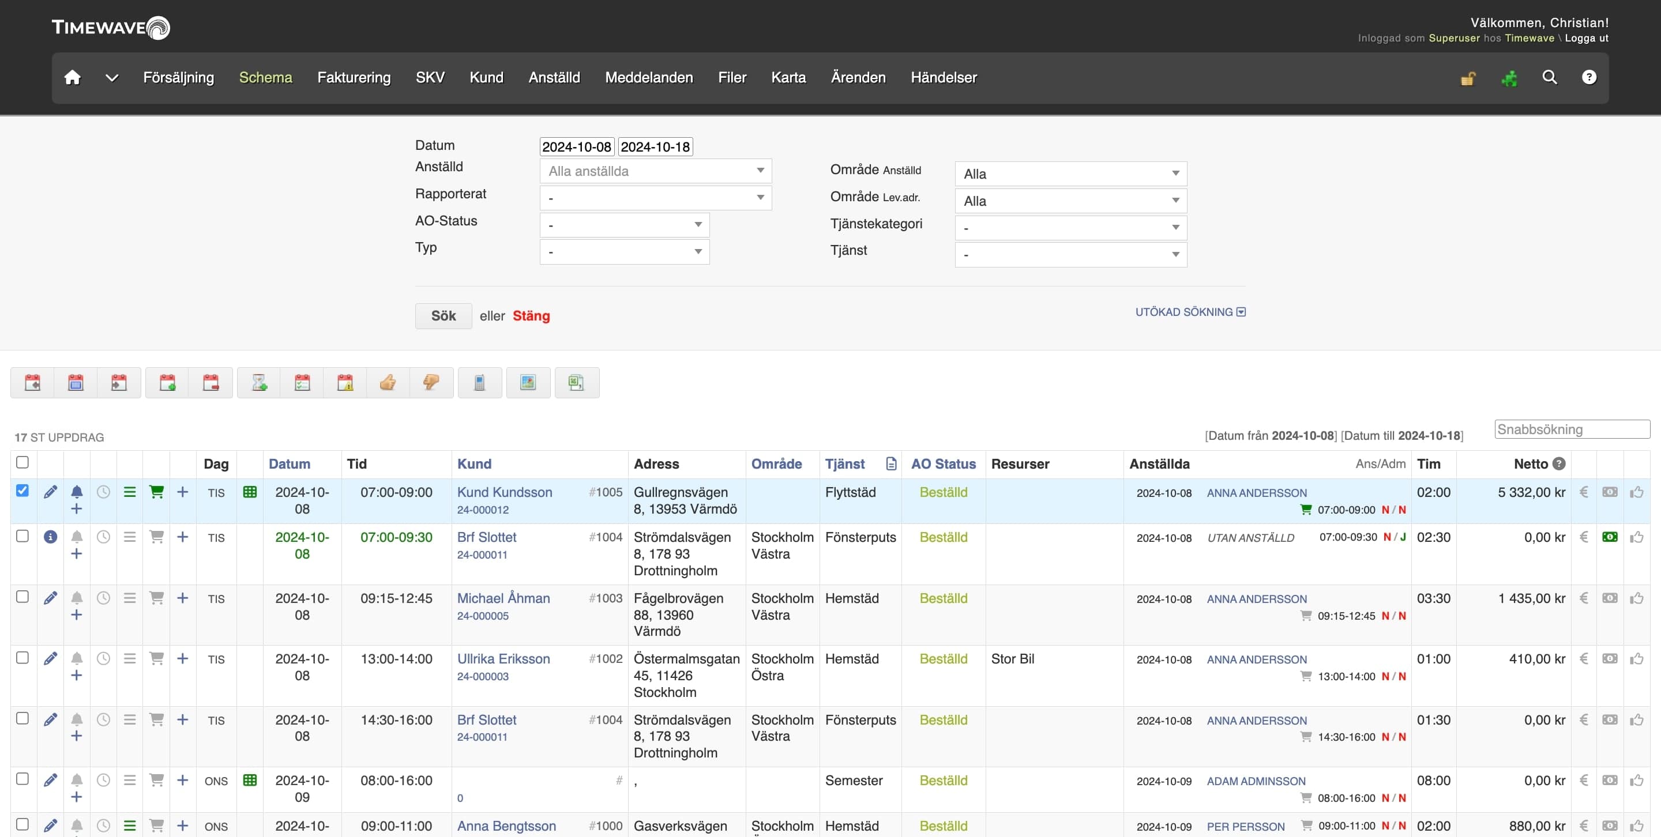This screenshot has width=1661, height=837.
Task: Check the Ullrika Eriksson row checkbox
Action: pos(22,658)
